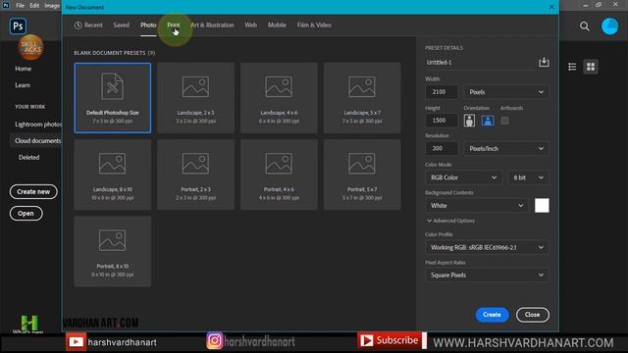Restore down the Photoshop window
628x353 pixels.
coord(599,5)
